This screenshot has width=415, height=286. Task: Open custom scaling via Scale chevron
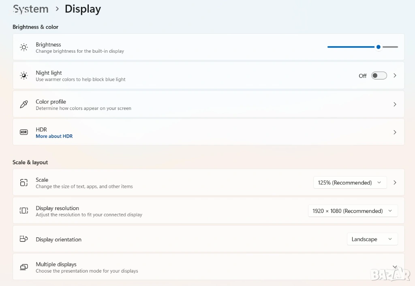pos(395,183)
